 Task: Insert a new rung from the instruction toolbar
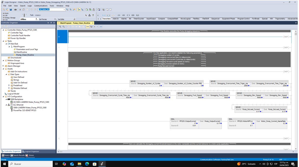click(104, 15)
